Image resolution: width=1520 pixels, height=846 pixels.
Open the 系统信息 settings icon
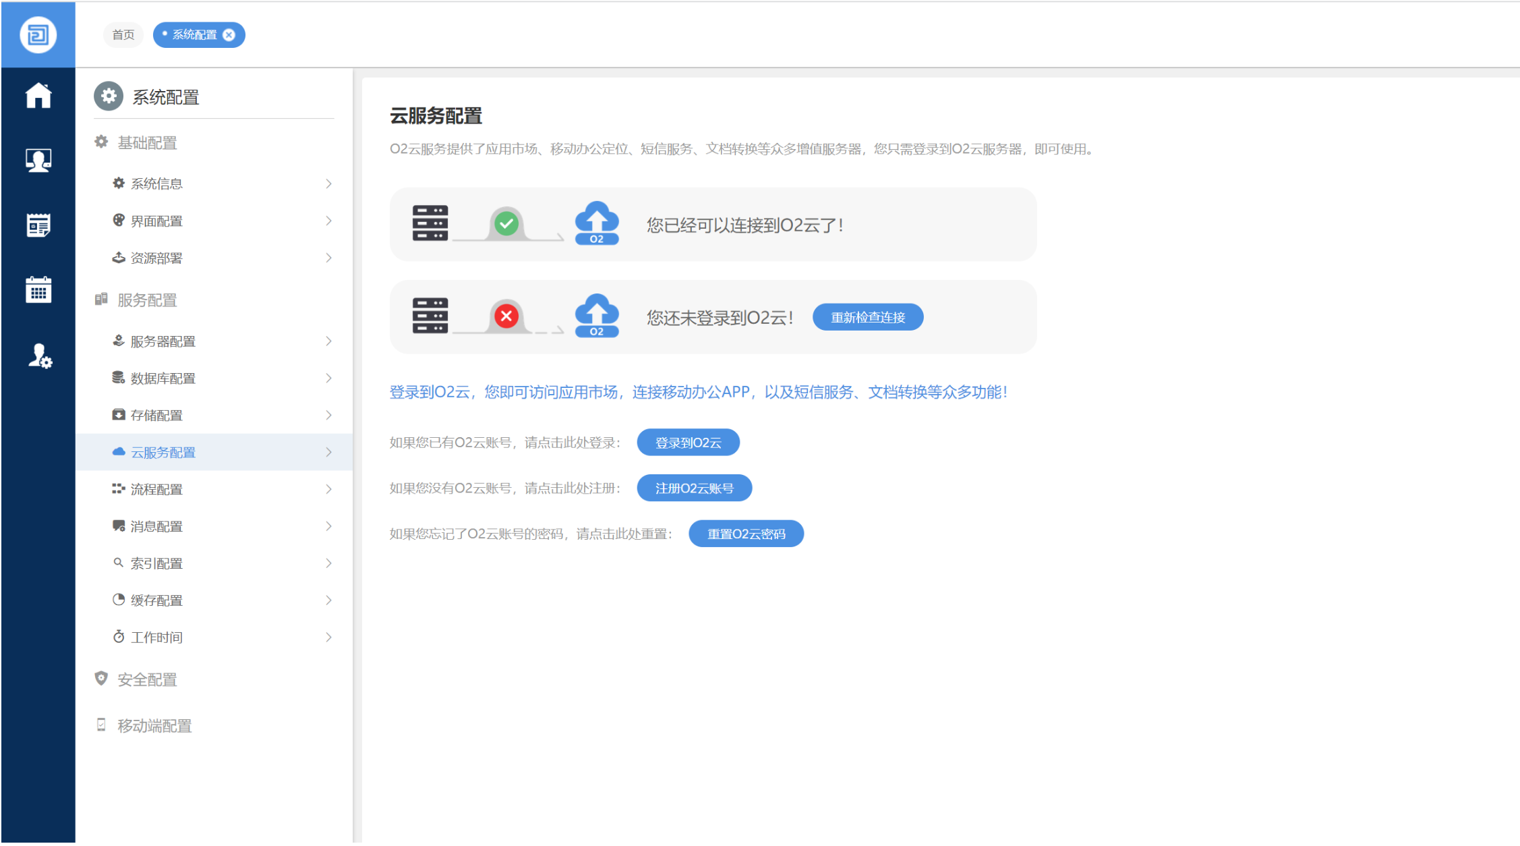click(117, 183)
